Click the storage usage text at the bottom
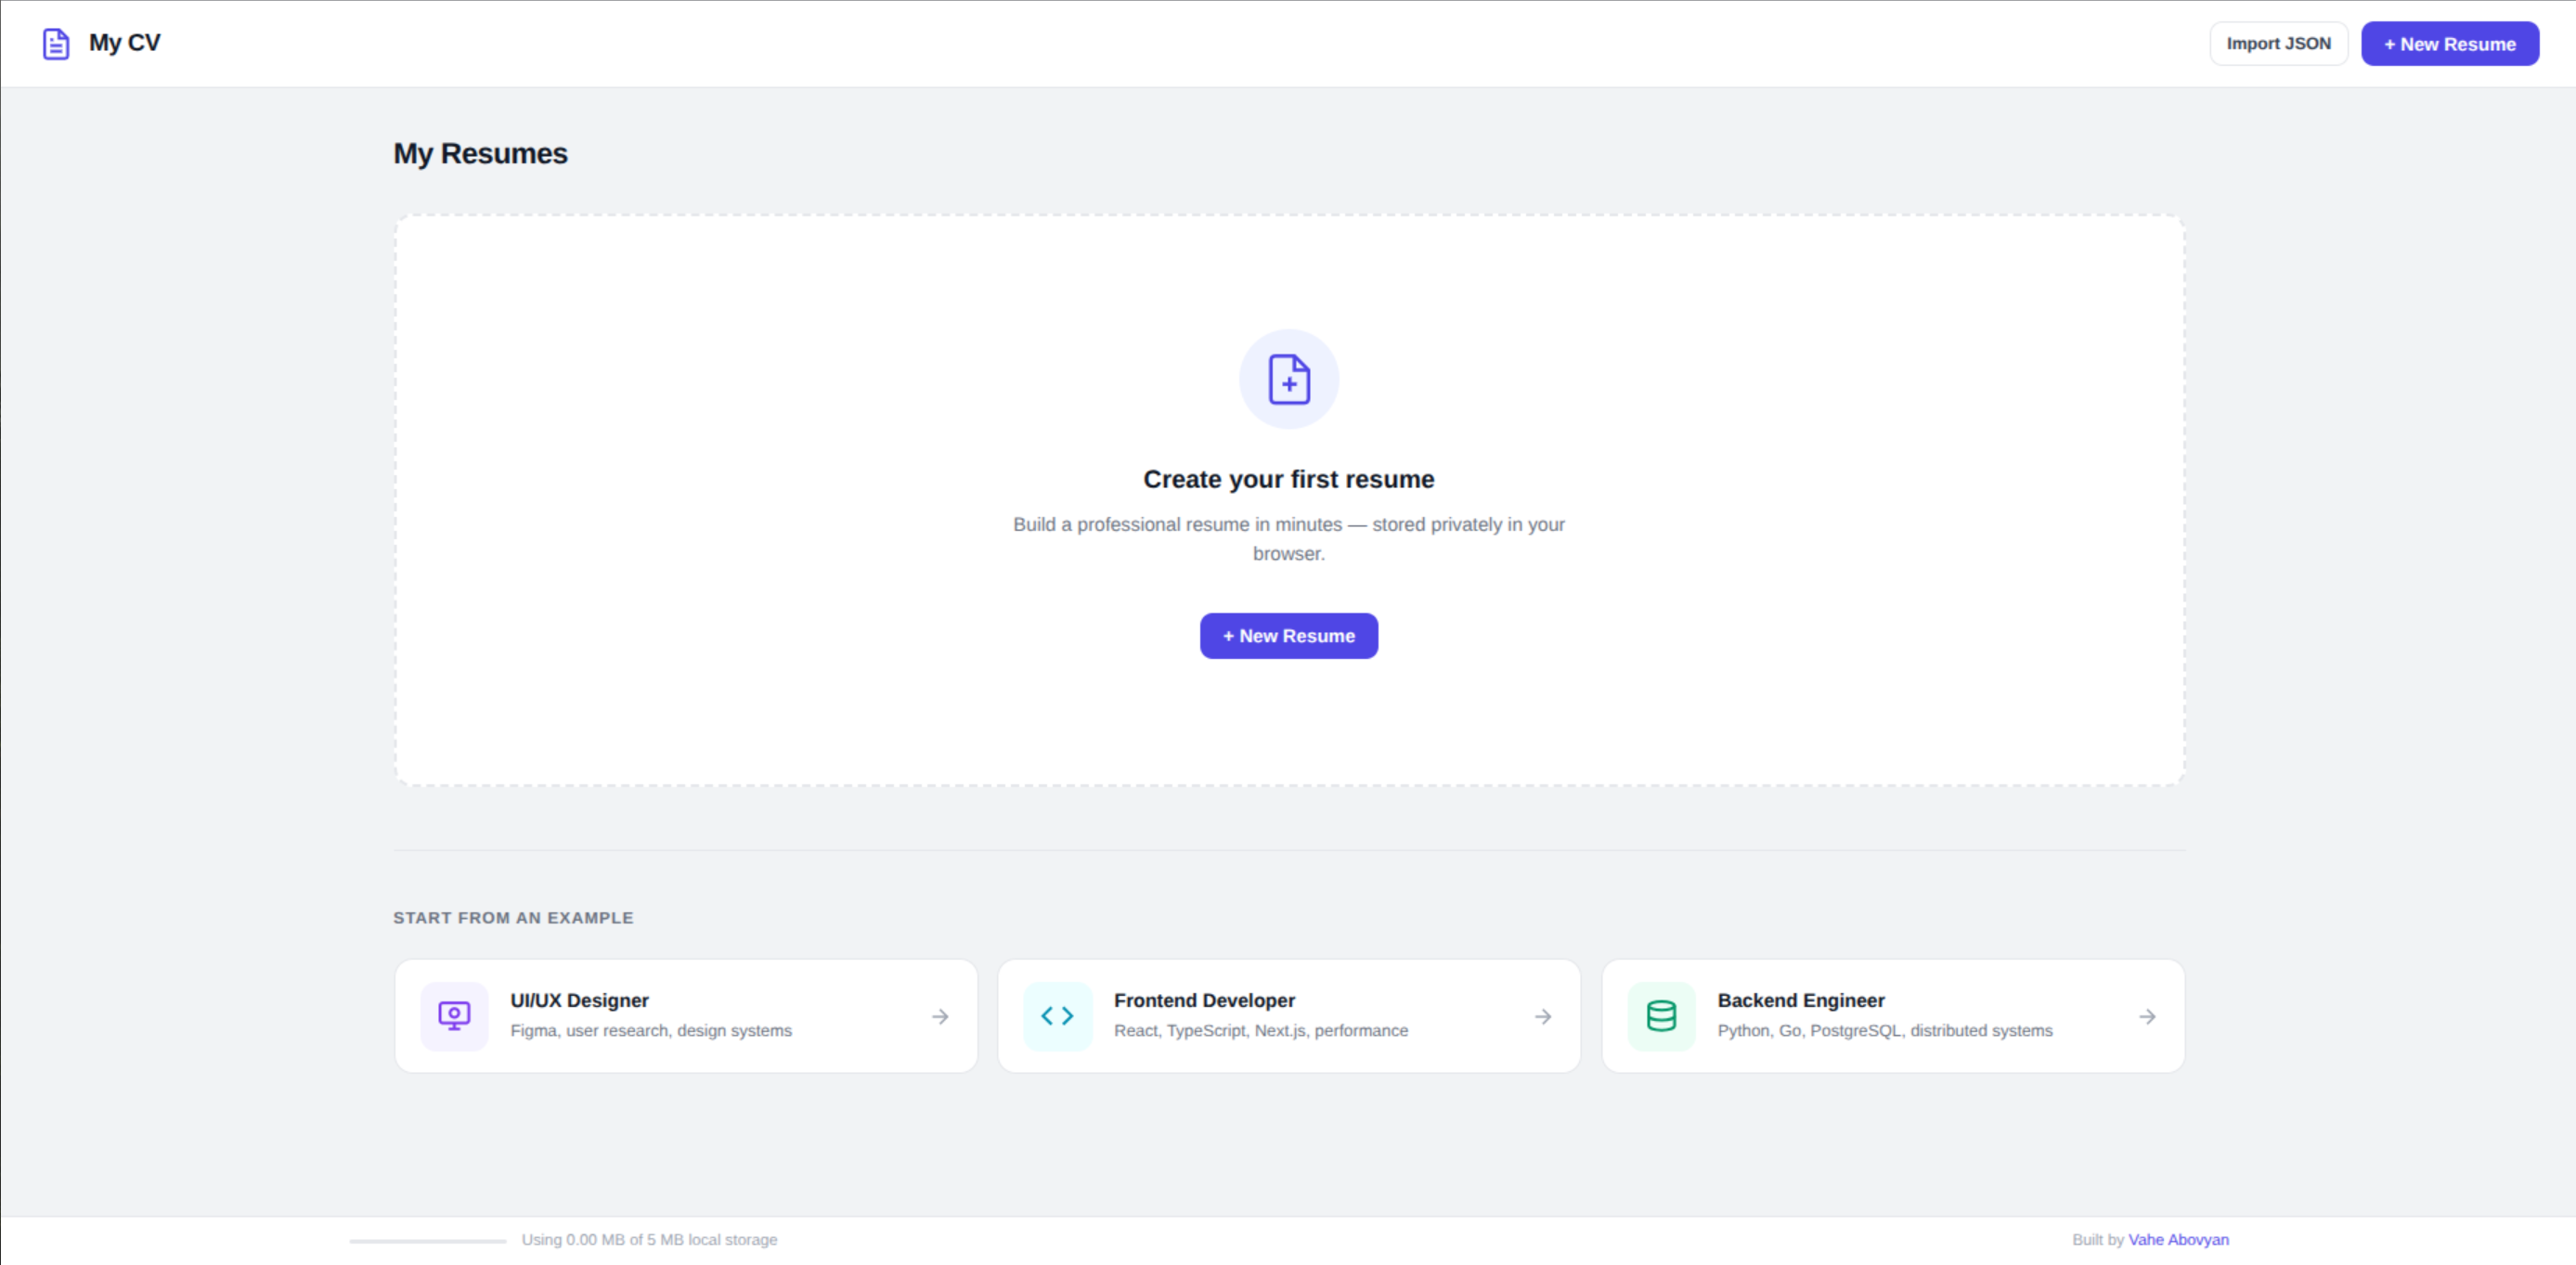Image resolution: width=2576 pixels, height=1265 pixels. (x=650, y=1239)
